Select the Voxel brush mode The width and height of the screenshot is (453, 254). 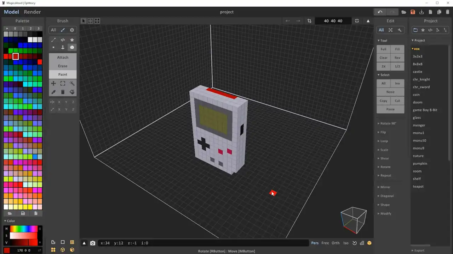click(53, 47)
